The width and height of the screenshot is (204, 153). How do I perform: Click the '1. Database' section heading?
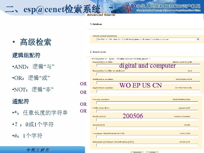pos(96,24)
